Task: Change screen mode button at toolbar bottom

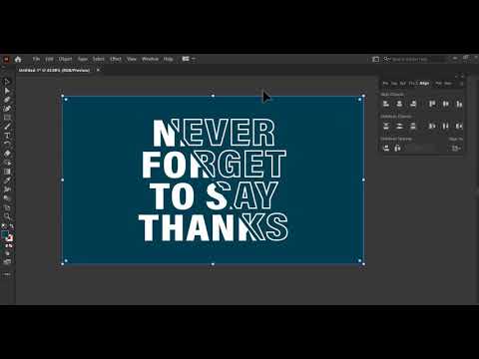Action: [7, 262]
